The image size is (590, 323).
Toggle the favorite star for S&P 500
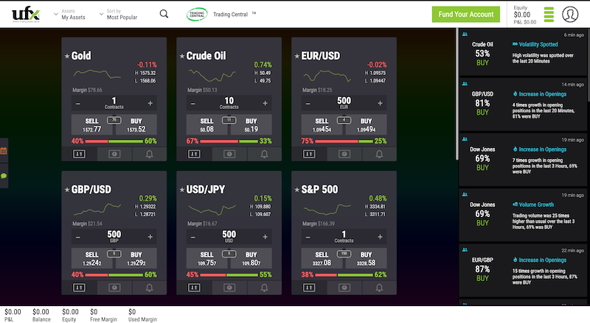(x=297, y=190)
